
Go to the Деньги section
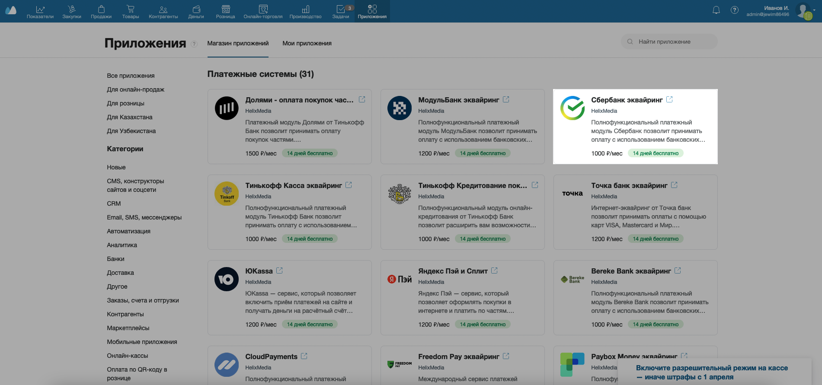pos(196,12)
